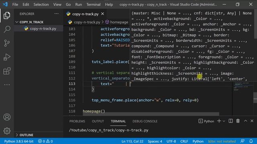Screen dimensions: 257x144
Task: Switch to the PROBLEMS panel tab
Action: coord(77,121)
